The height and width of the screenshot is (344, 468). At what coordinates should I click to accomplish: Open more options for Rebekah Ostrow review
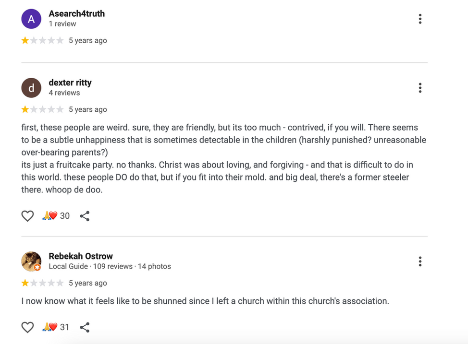tap(420, 261)
